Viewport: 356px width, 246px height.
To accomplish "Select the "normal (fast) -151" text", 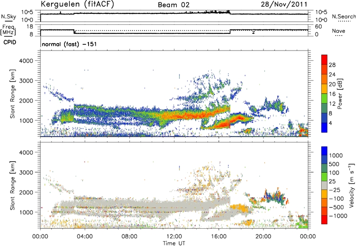I will [69, 44].
